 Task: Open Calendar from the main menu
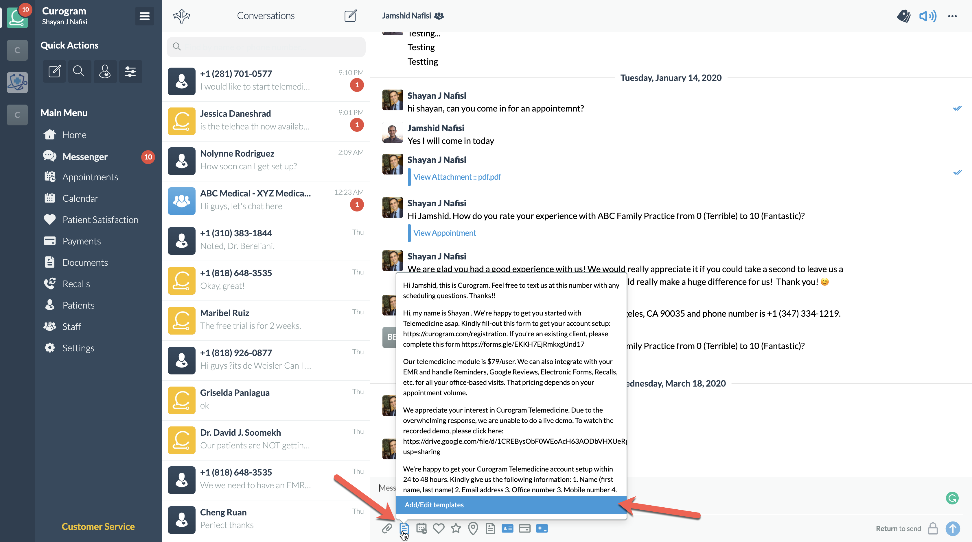click(x=80, y=198)
